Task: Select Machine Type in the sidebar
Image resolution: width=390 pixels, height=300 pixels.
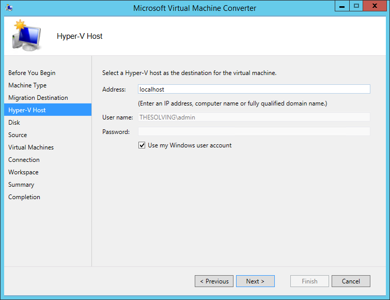Action: 27,85
